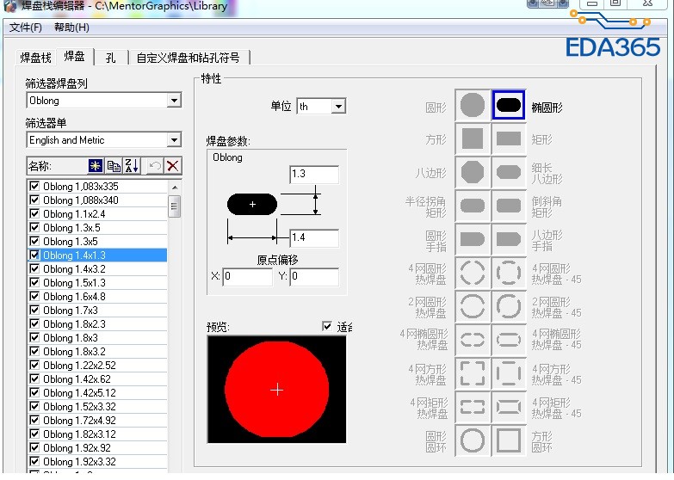Click the pad width field showing 1.4

(x=314, y=237)
